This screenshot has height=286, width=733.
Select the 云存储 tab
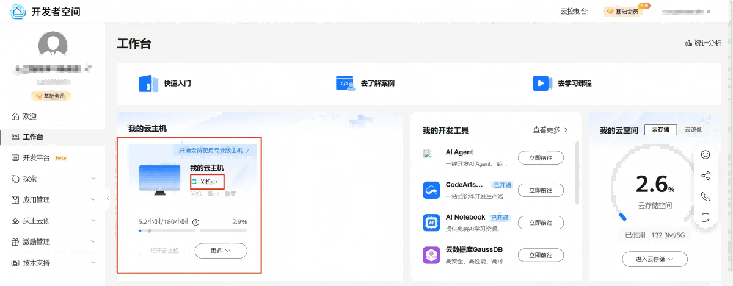pyautogui.click(x=660, y=130)
